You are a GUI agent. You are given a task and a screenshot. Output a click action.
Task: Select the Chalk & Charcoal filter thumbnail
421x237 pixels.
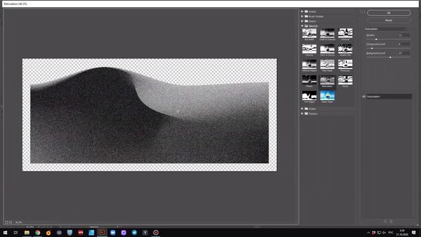pyautogui.click(x=327, y=34)
